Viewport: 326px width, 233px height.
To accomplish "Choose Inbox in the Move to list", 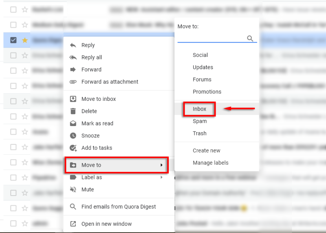I will pos(200,109).
